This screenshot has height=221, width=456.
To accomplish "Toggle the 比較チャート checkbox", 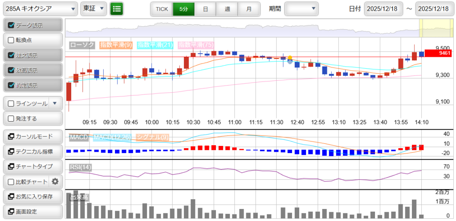I will pos(12,182).
